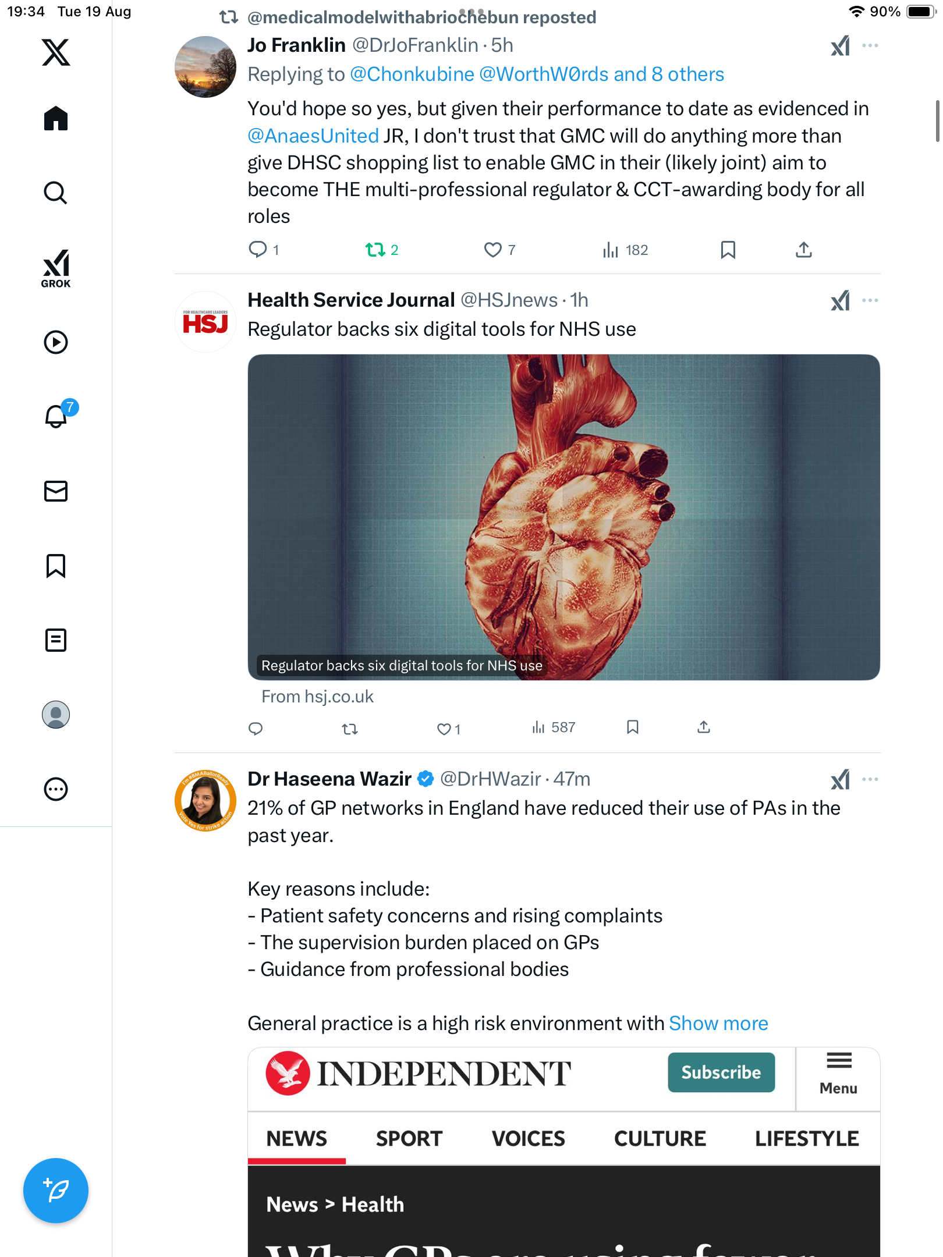Compose a new post
The width and height of the screenshot is (943, 1257).
[56, 1191]
